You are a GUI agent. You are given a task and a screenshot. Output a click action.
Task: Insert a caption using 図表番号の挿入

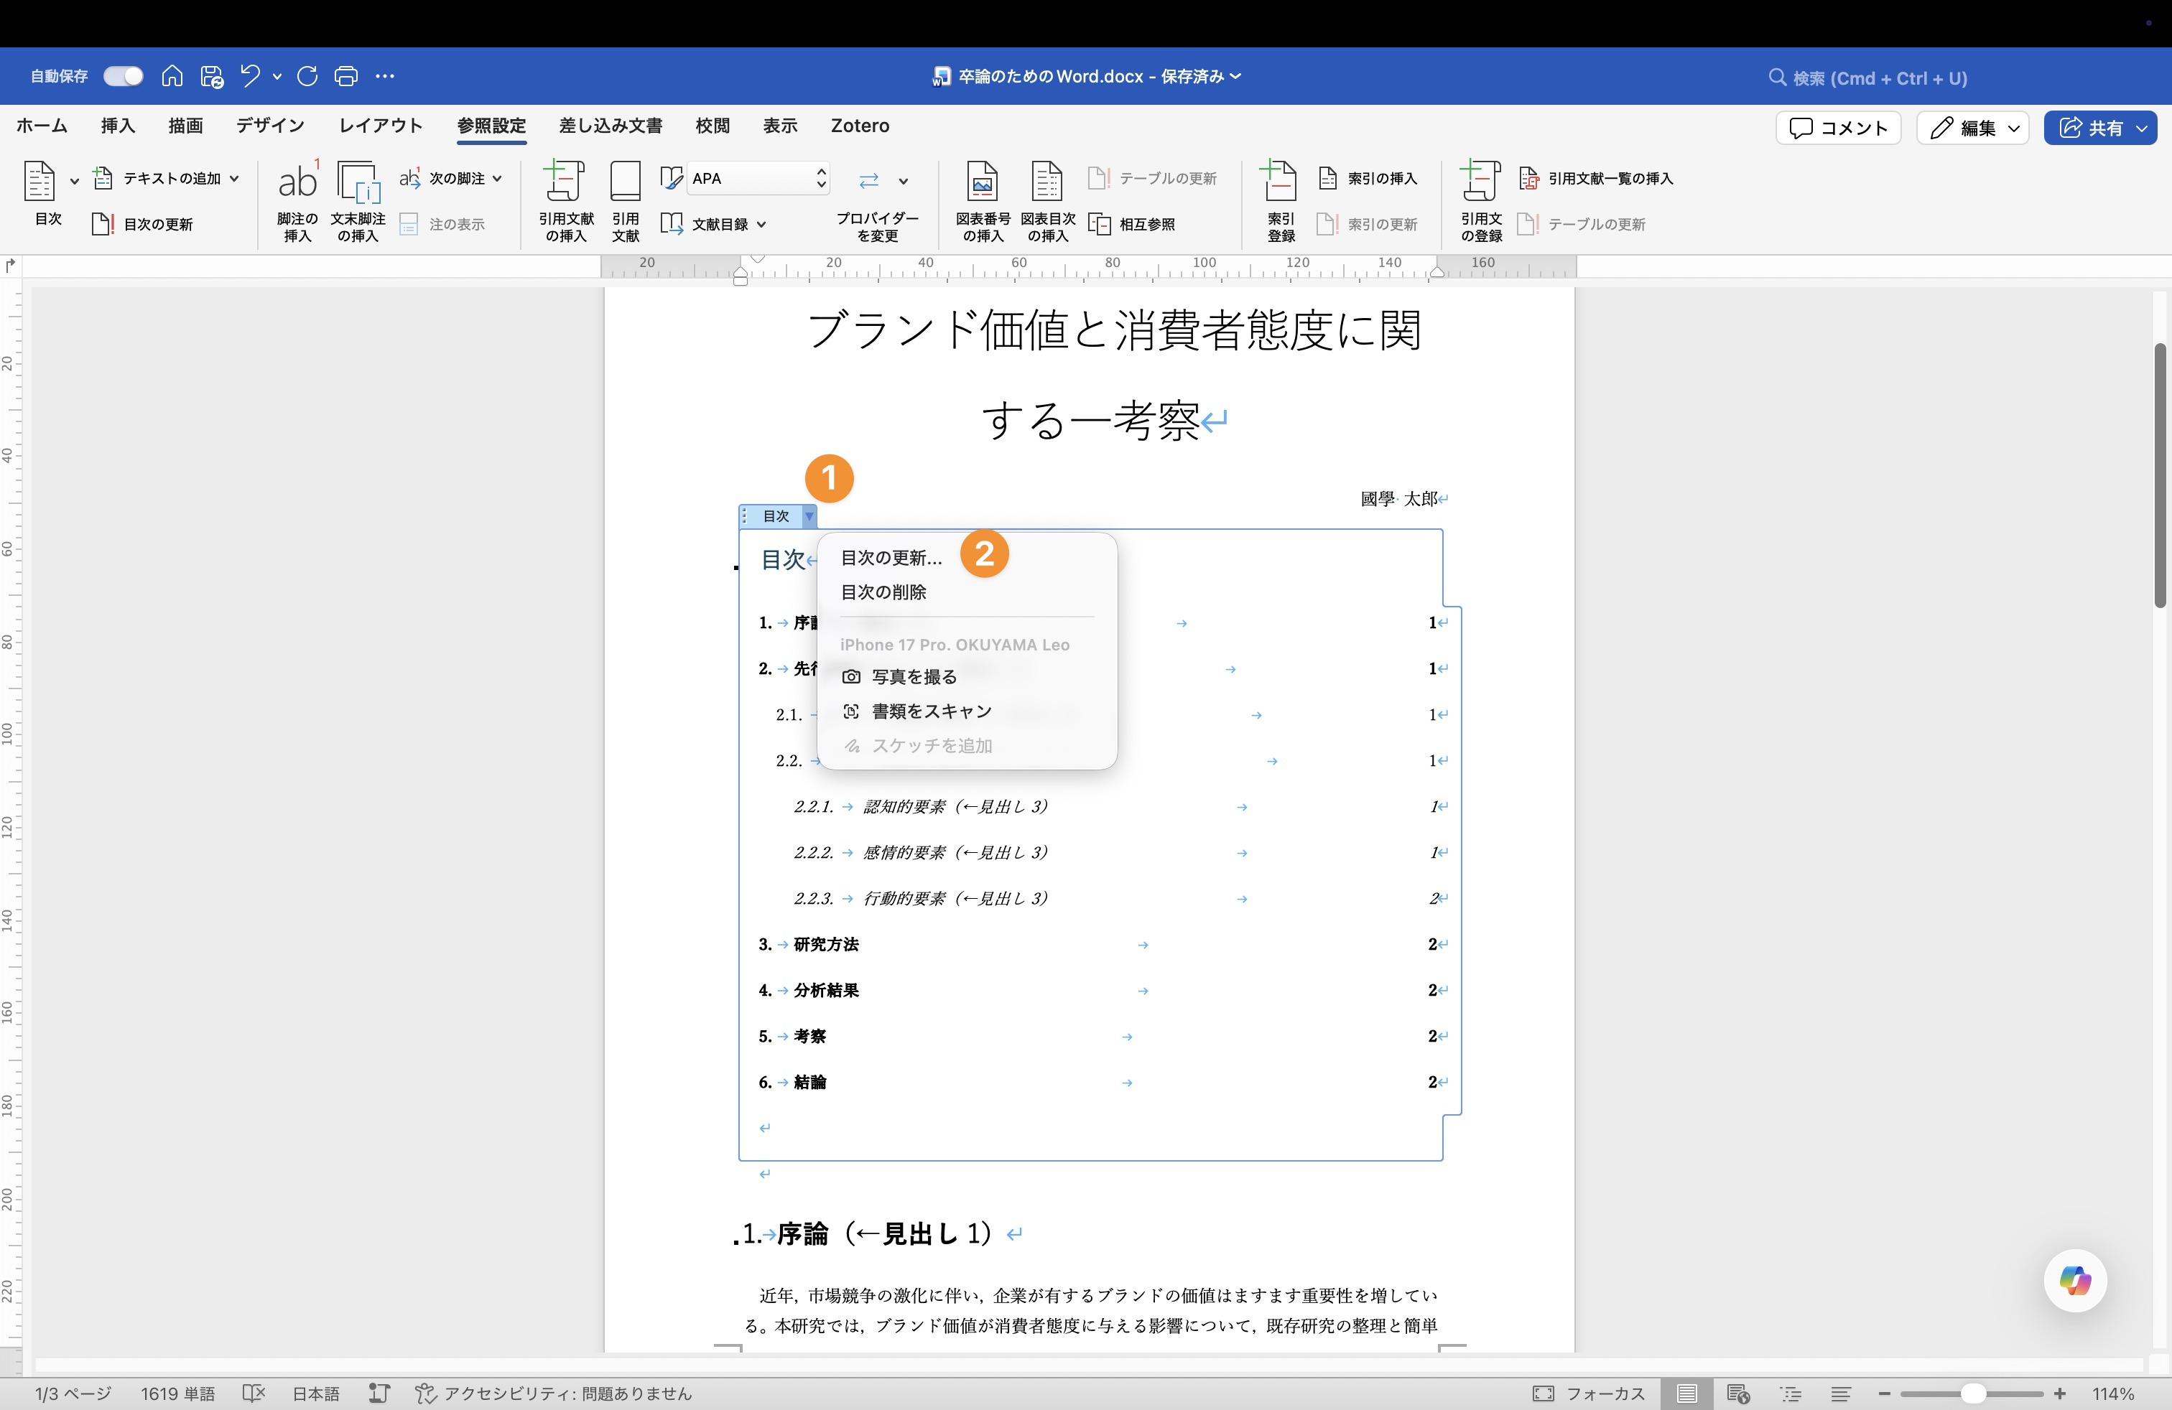point(983,200)
